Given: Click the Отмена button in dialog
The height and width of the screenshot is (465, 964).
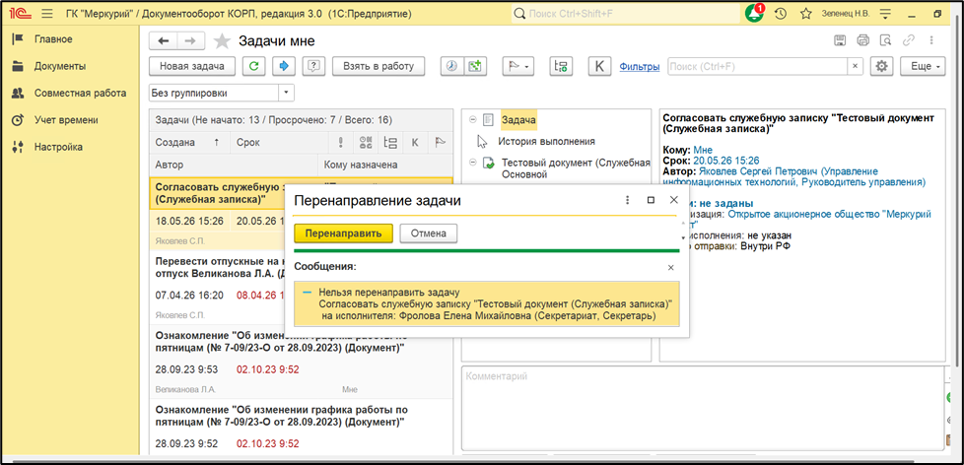Looking at the screenshot, I should pos(429,233).
